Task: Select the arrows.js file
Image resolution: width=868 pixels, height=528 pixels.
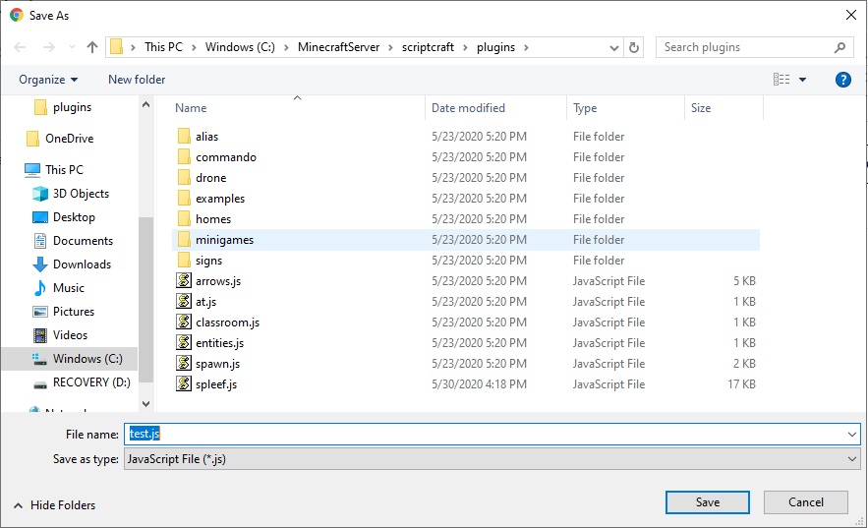Action: click(218, 281)
